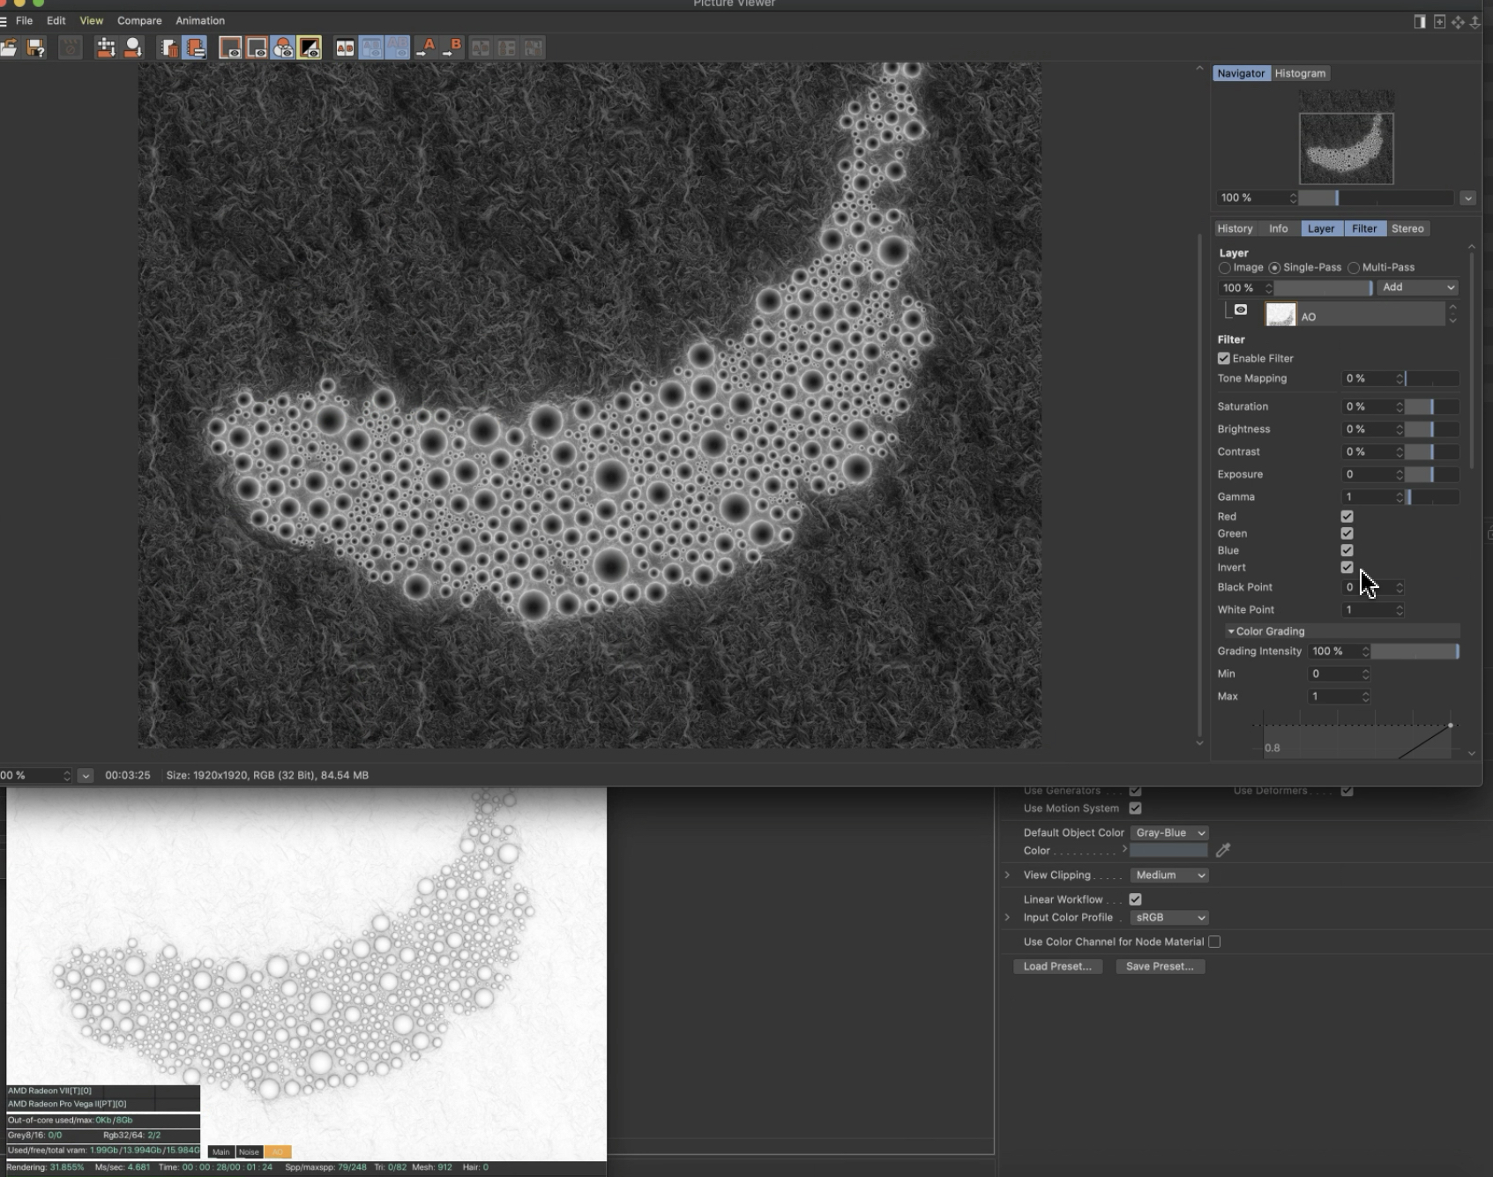This screenshot has height=1177, width=1493.
Task: Collapse the Color Grading section
Action: click(1231, 631)
